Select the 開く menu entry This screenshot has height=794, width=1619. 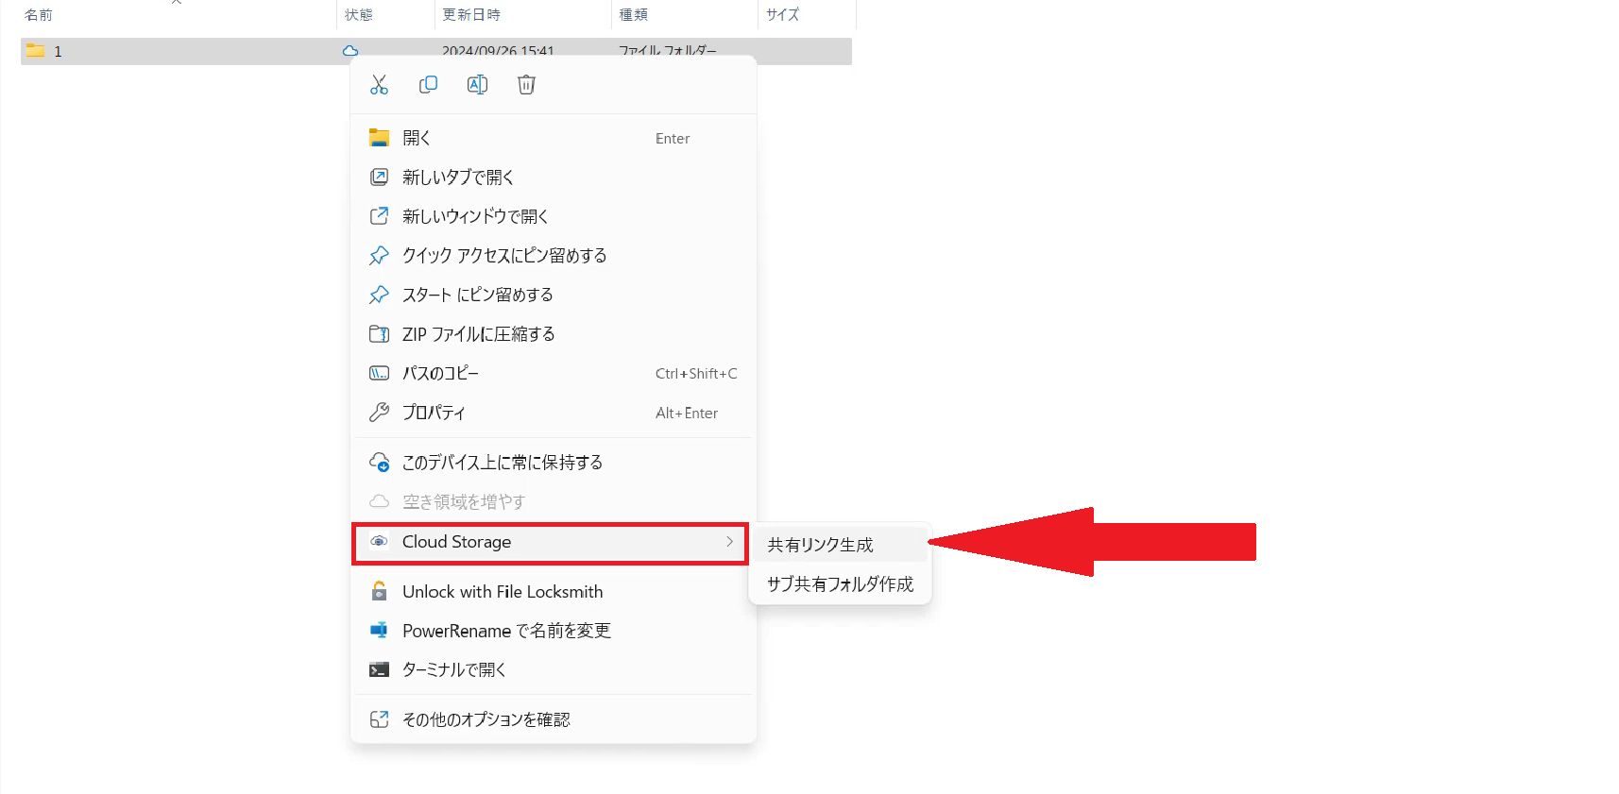pyautogui.click(x=553, y=138)
